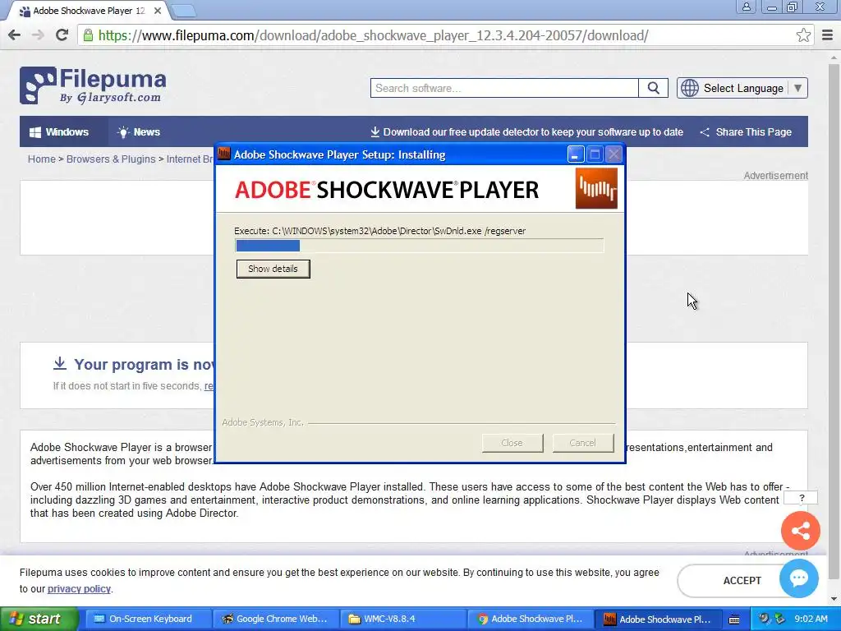Image resolution: width=841 pixels, height=631 pixels.
Task: Click the taskbar clock showing 9:02 AM
Action: point(811,619)
